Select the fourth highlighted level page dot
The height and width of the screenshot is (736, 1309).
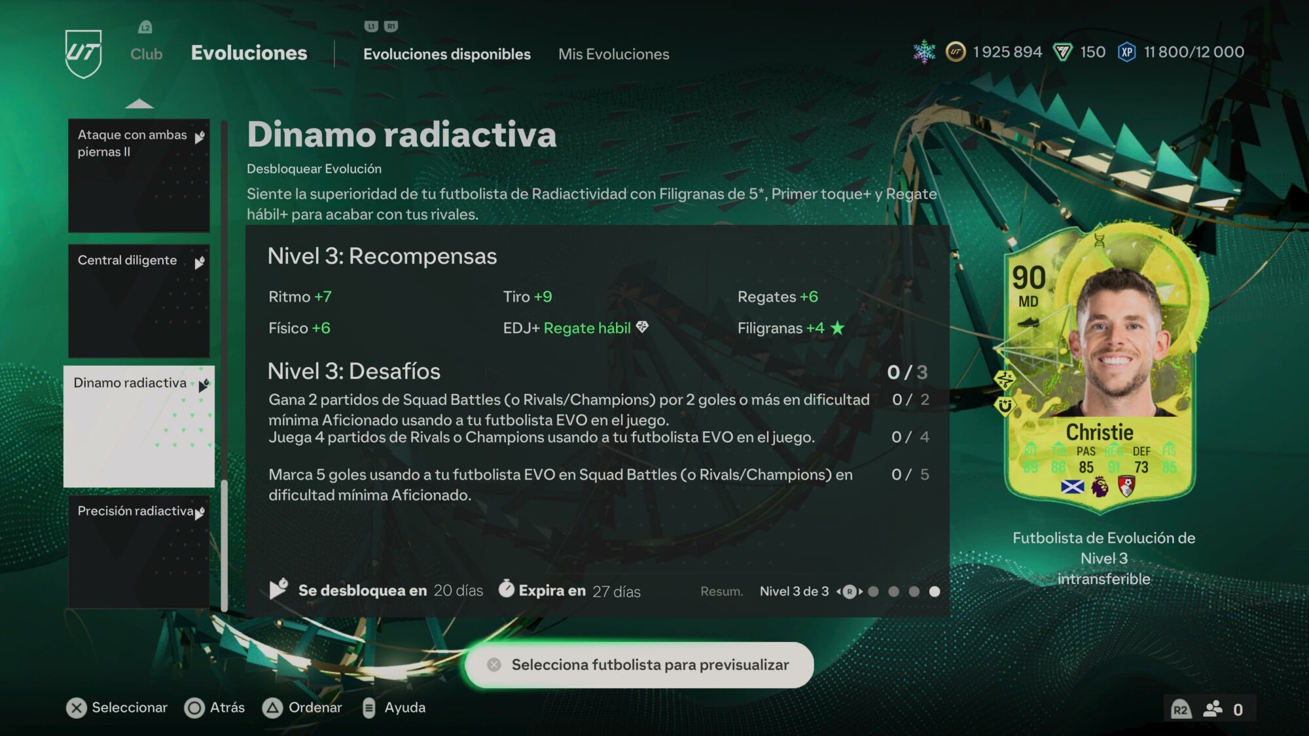click(935, 591)
